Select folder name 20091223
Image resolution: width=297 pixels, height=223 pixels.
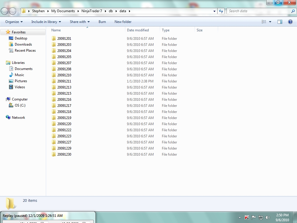64,136
